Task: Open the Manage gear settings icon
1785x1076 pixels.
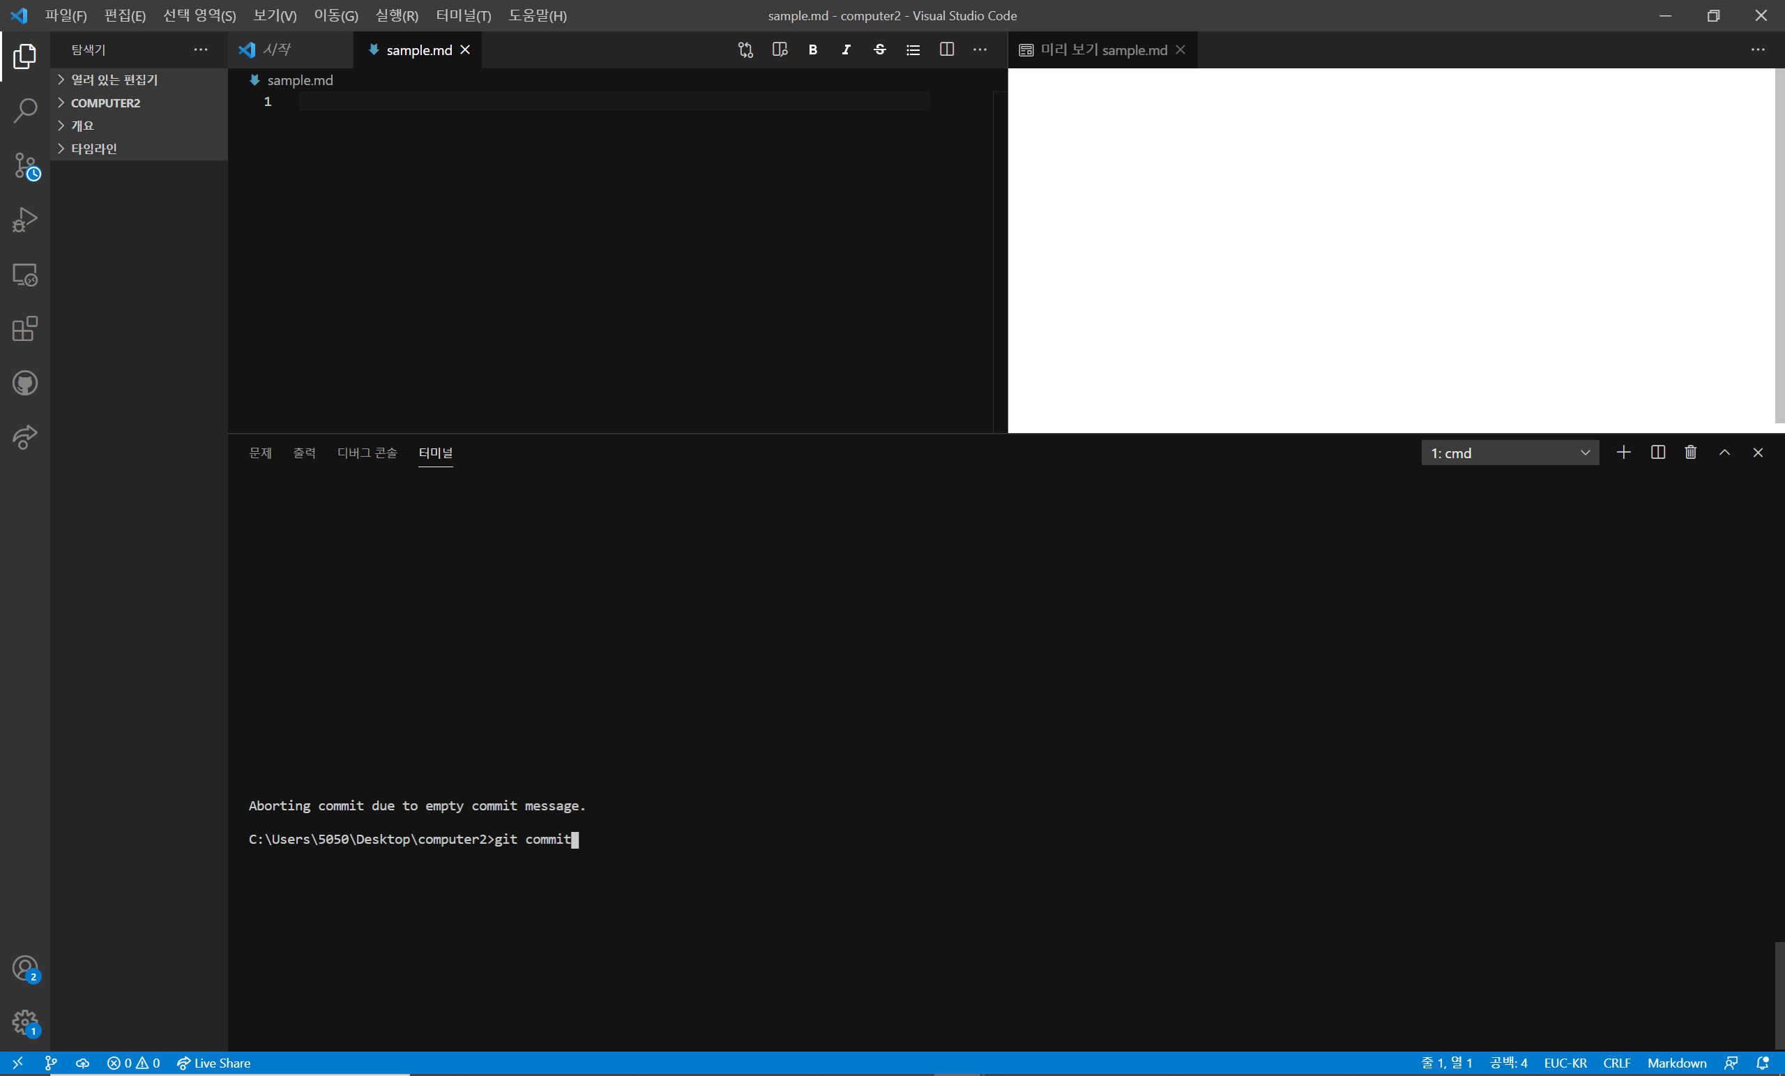Action: pos(24,1023)
